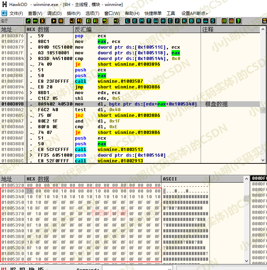The height and width of the screenshot is (270, 267).
Task: Click the 注释 column header
Action: point(230,29)
